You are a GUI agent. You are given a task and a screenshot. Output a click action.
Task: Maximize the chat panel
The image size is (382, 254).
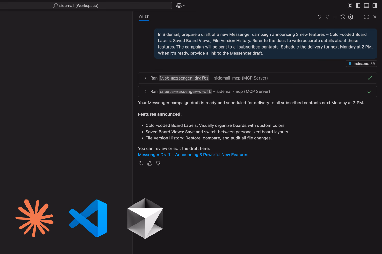click(x=366, y=17)
